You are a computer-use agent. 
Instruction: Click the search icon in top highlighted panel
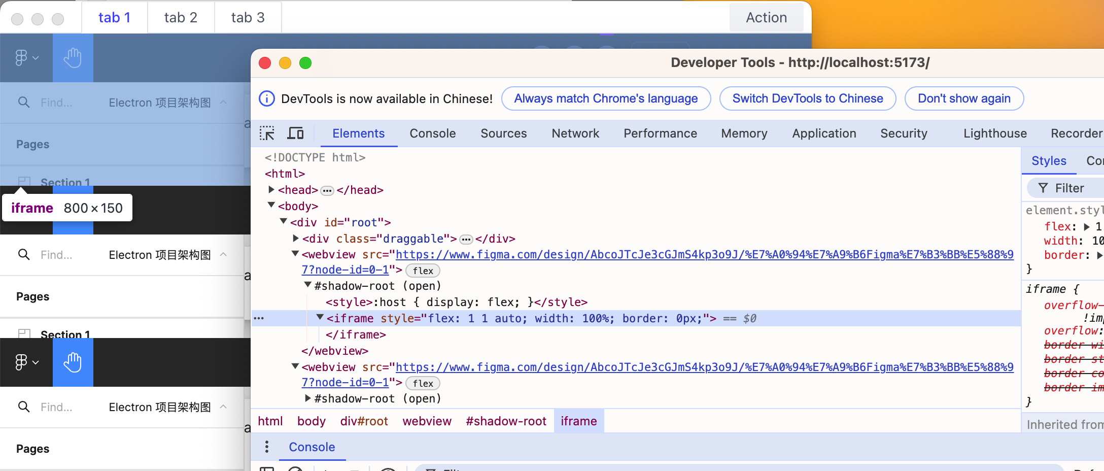[24, 102]
